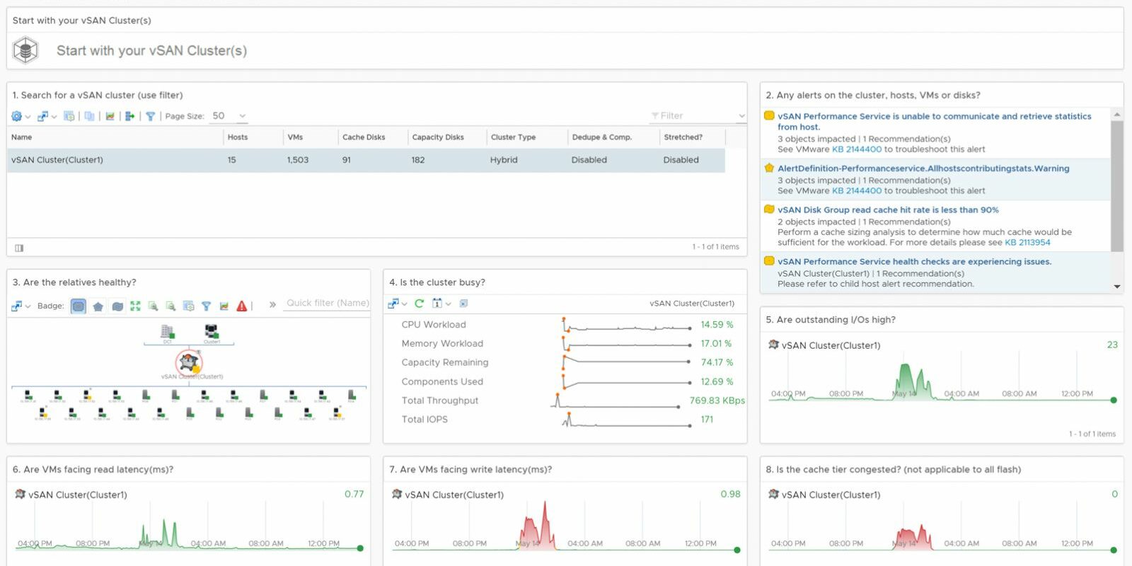
Task: Sort the table by Name column
Action: pyautogui.click(x=21, y=137)
